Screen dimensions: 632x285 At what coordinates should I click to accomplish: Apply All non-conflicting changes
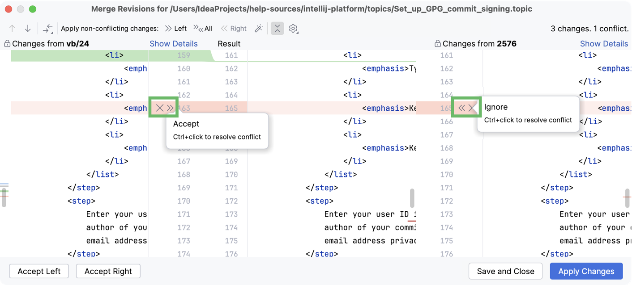pyautogui.click(x=203, y=29)
